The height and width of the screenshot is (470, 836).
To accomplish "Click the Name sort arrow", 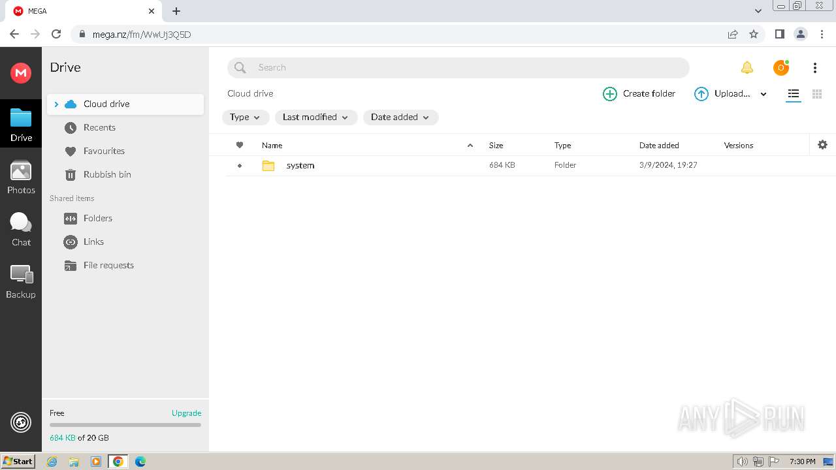I will pyautogui.click(x=470, y=145).
